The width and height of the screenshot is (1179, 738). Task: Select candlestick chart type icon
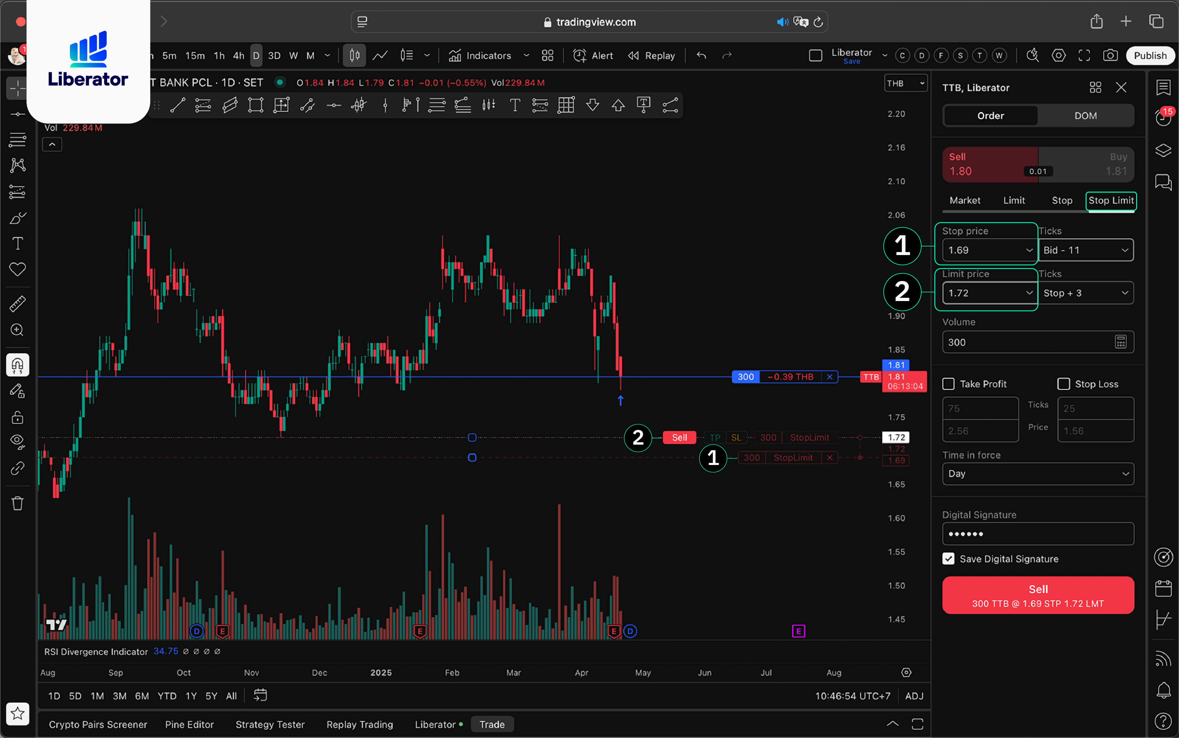[355, 56]
